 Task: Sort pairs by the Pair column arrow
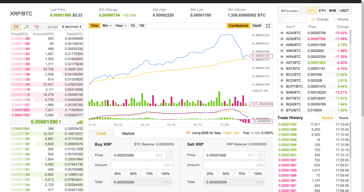pos(294,27)
